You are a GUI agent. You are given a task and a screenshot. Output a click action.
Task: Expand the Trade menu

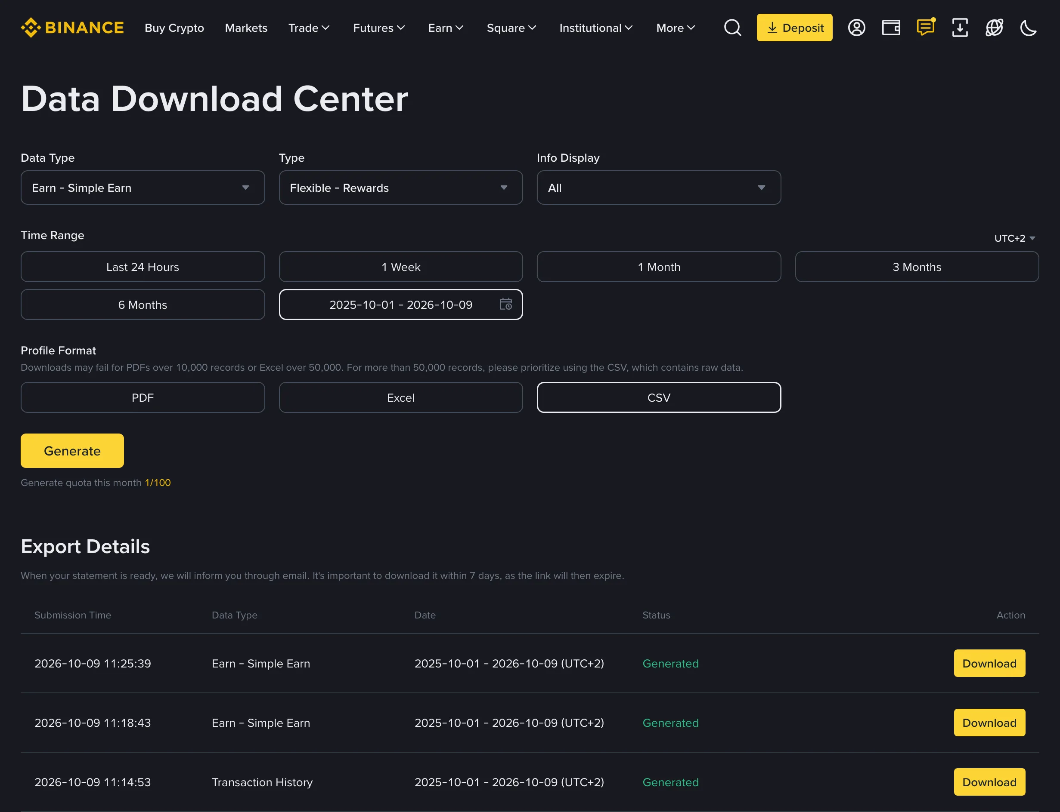coord(309,28)
